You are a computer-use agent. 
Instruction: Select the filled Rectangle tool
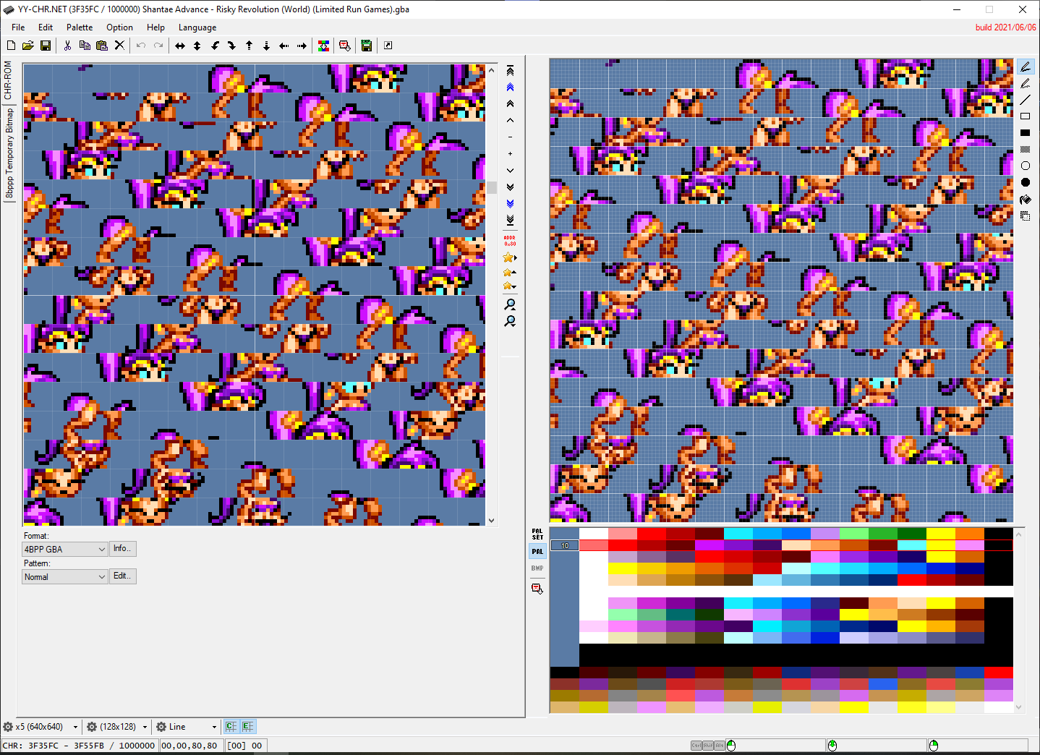point(1025,133)
